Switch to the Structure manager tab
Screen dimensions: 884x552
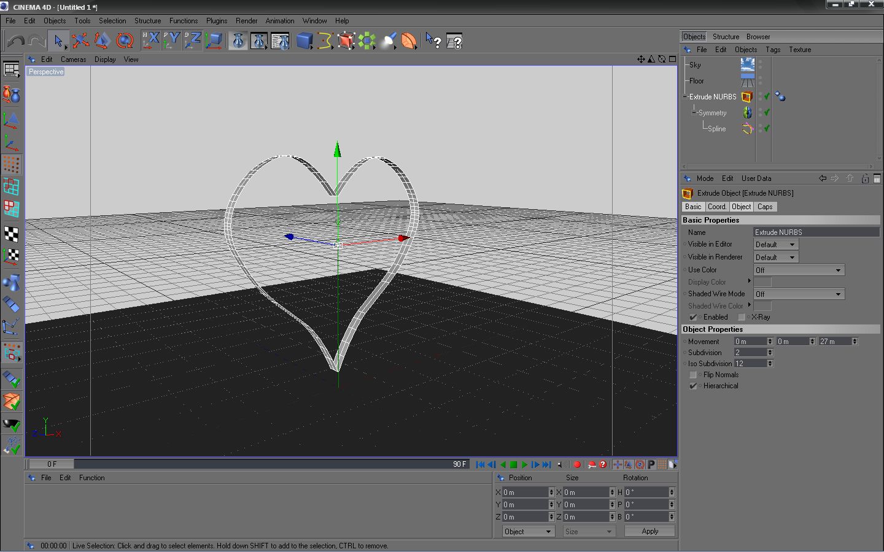pyautogui.click(x=726, y=37)
